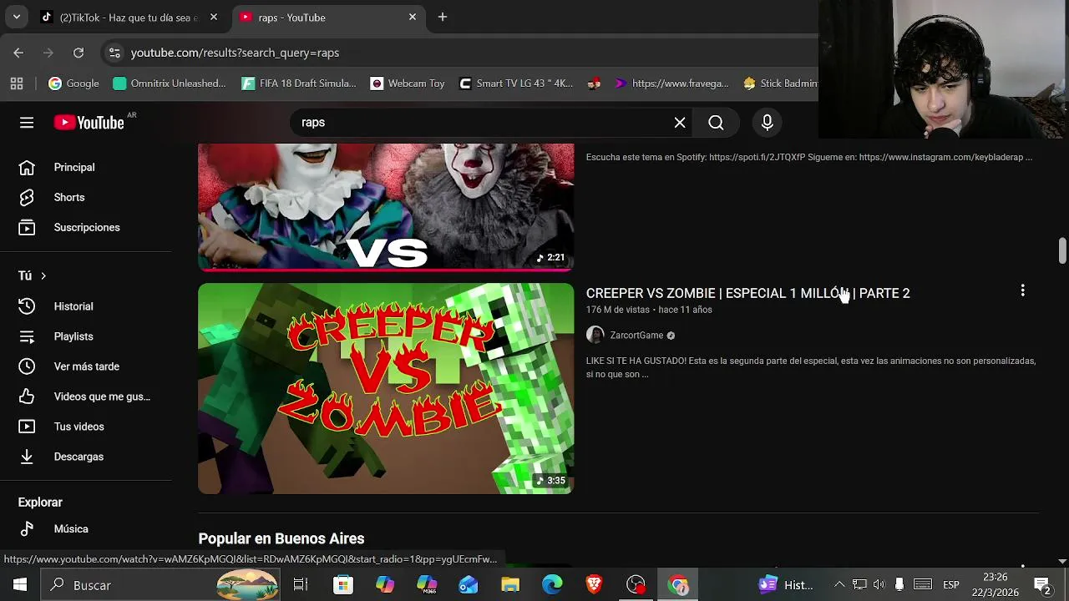Viewport: 1069px width, 601px height.
Task: Switch to the TikTok browser tab
Action: coord(129,18)
